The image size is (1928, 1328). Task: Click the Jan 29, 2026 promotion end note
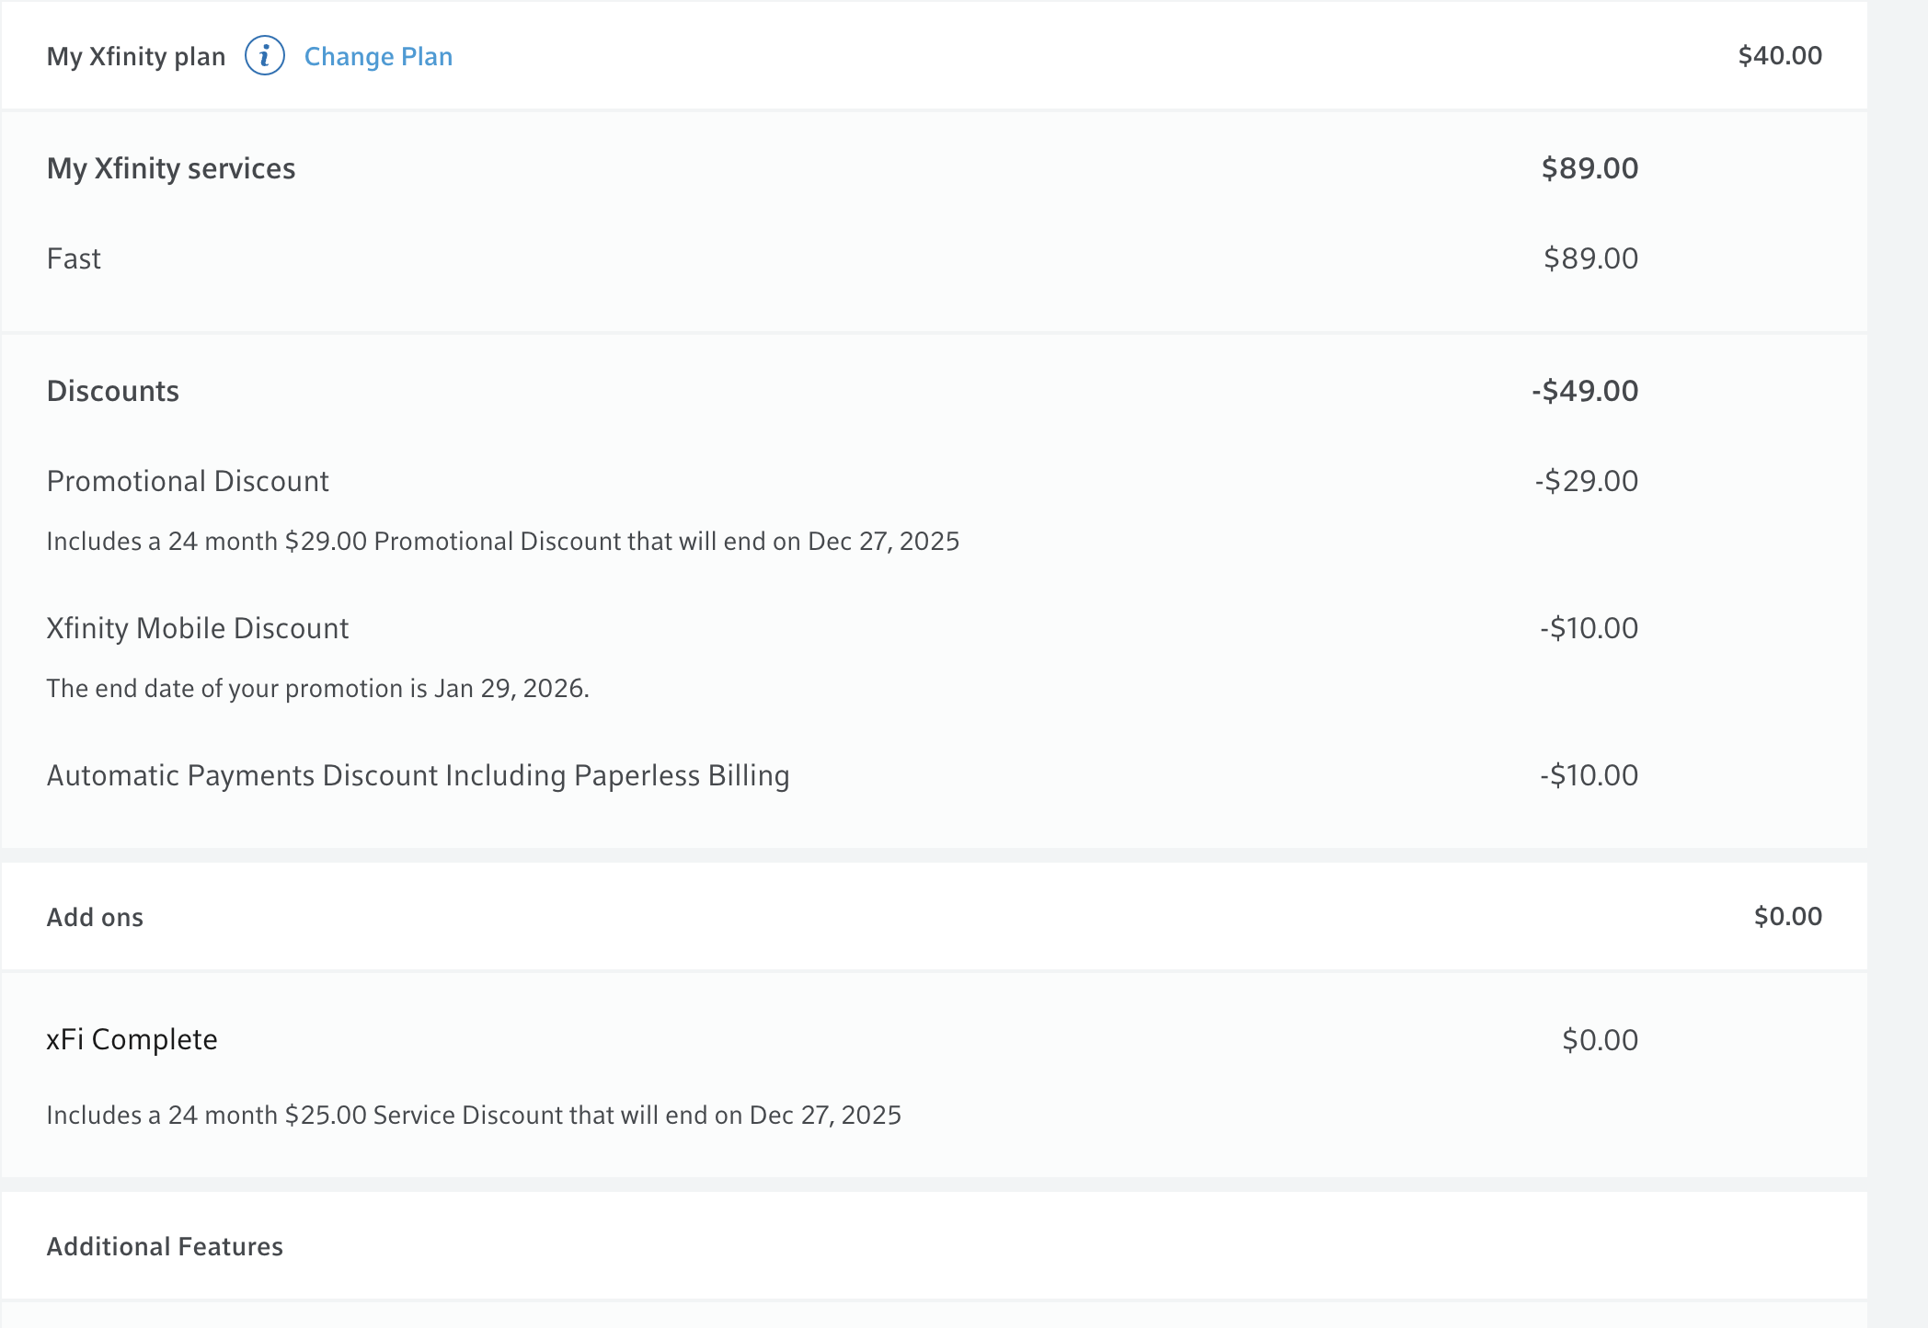(317, 688)
